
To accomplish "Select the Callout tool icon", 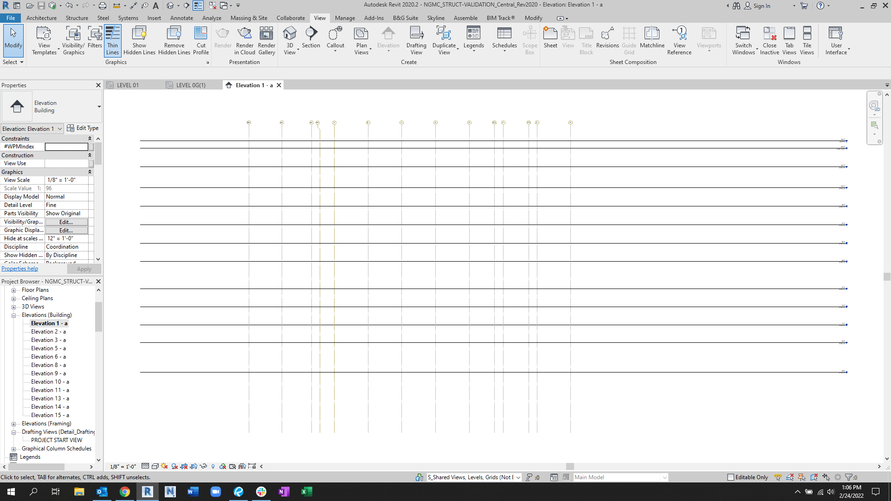I will (x=335, y=33).
